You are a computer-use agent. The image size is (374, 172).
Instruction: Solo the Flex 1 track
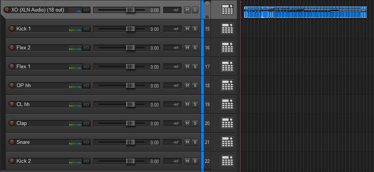pos(195,67)
